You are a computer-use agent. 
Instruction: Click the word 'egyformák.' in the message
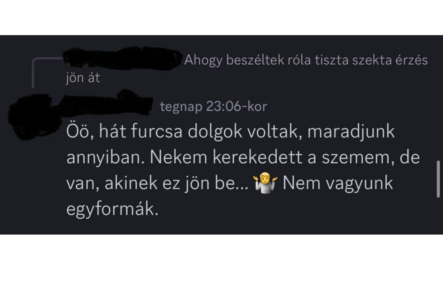112,209
